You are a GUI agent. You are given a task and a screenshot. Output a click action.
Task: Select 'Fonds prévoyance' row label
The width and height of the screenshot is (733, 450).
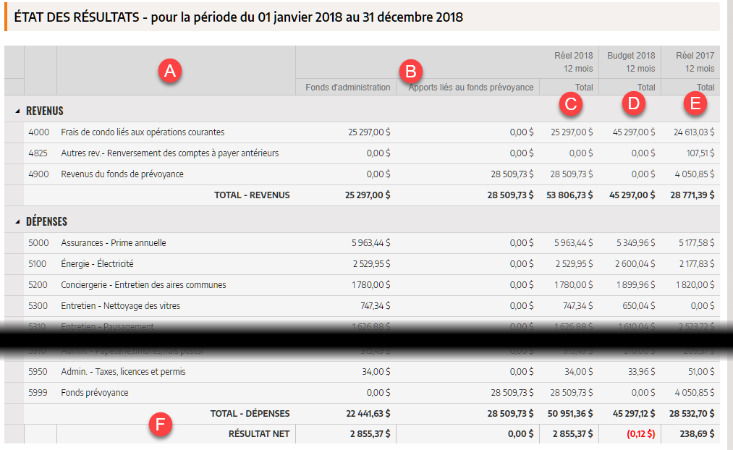[x=95, y=393]
